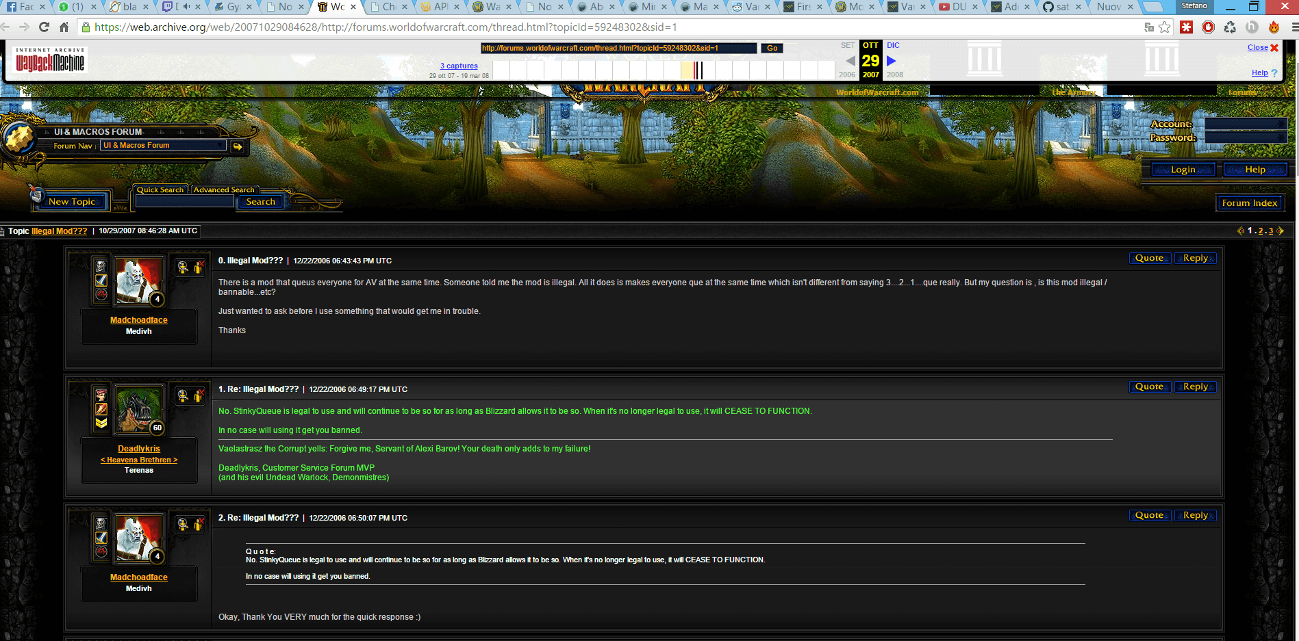
Task: Click previous-page arrow beside page numbers
Action: click(1241, 231)
